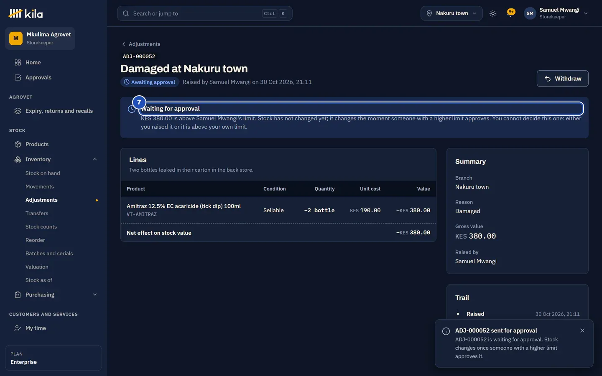
Task: Open the Samuel Mwangi account menu chevron
Action: tap(586, 13)
